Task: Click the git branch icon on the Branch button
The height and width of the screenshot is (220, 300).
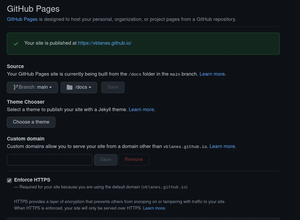Action: click(x=15, y=87)
